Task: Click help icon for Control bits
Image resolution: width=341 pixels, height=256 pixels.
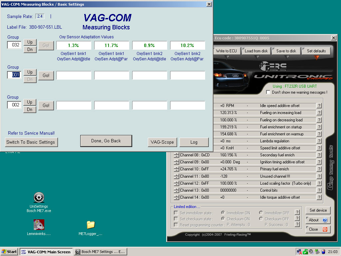Action: 319,190
